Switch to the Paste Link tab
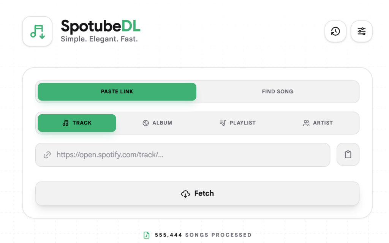This screenshot has width=389, height=243. pyautogui.click(x=117, y=92)
